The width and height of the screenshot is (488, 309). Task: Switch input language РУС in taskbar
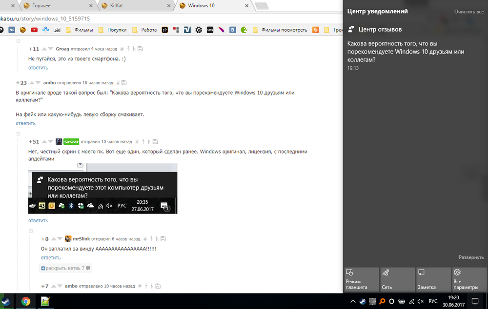click(432, 302)
